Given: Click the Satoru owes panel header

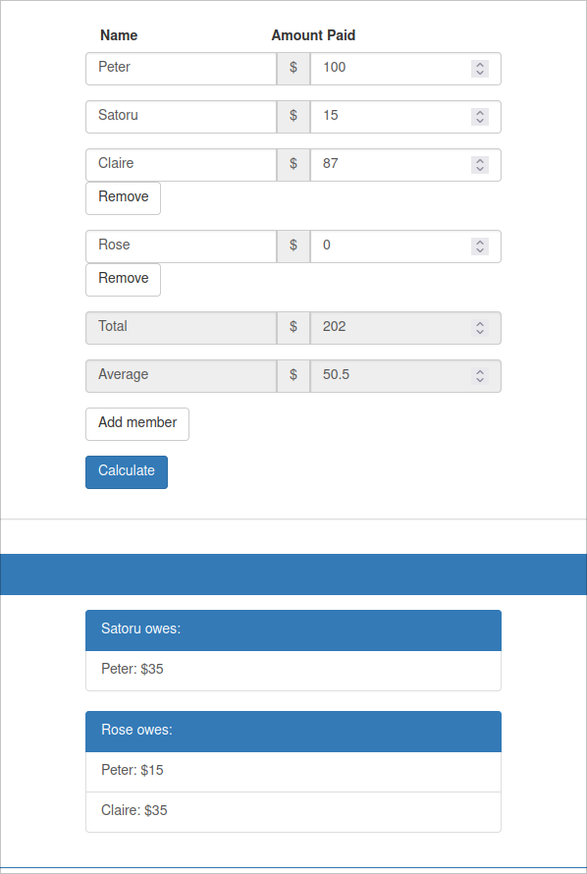Looking at the screenshot, I should 293,629.
